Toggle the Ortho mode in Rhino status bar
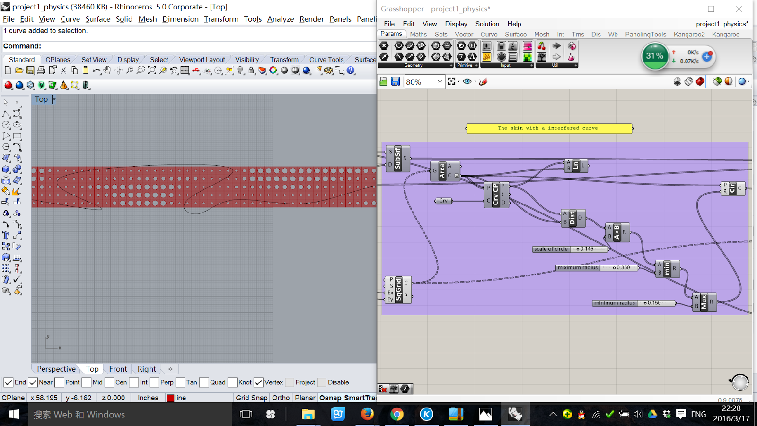Image resolution: width=757 pixels, height=426 pixels. (281, 398)
